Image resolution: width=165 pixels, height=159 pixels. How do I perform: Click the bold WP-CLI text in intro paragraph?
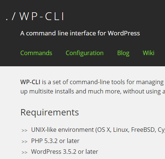(30, 82)
